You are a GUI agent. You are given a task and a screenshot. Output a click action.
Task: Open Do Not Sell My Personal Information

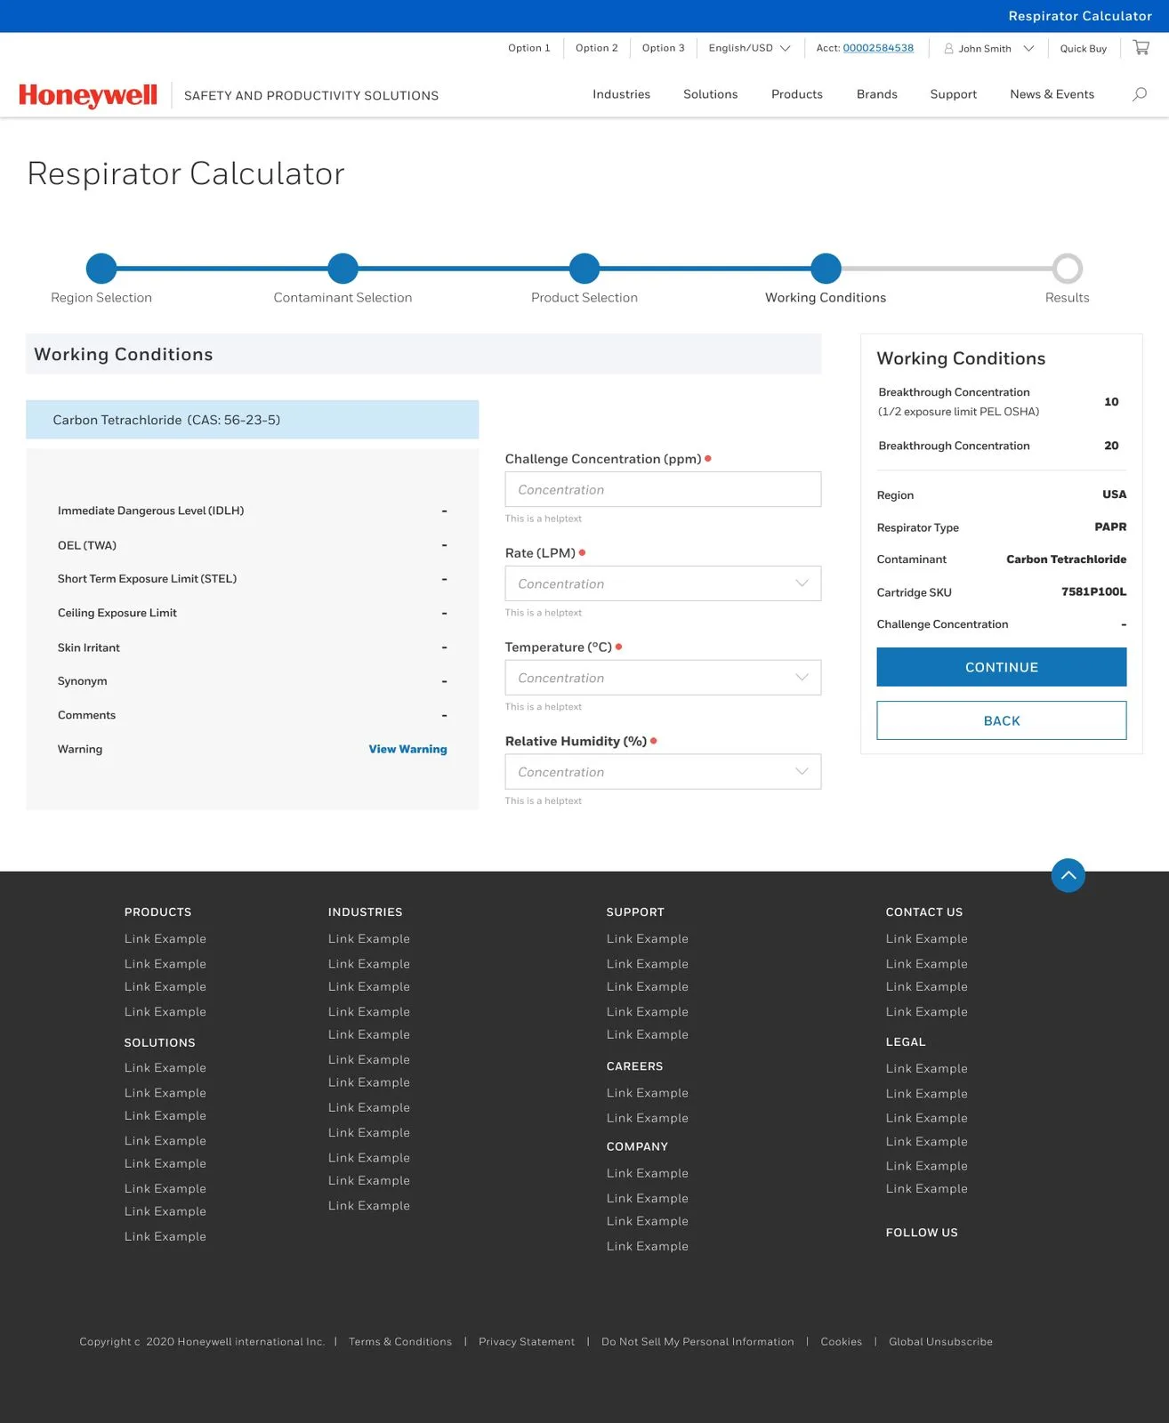pos(697,1341)
